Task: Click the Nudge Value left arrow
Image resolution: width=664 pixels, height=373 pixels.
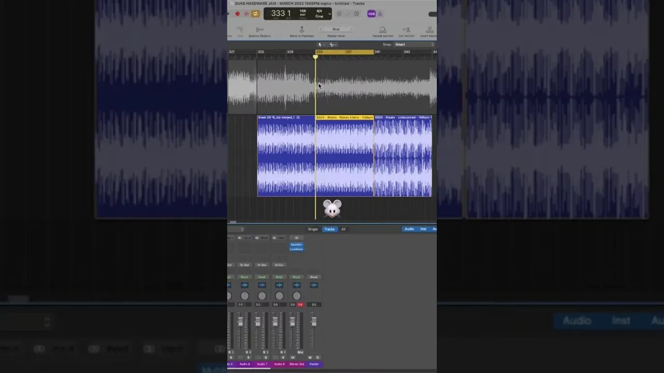Action: 321,30
